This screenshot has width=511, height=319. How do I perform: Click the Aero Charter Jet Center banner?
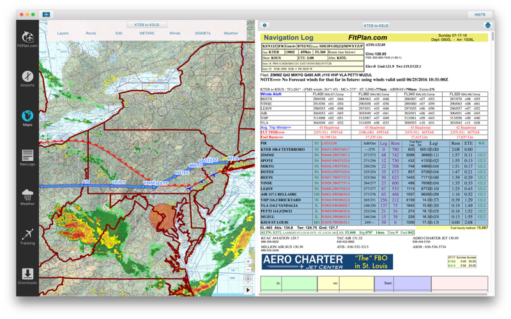click(x=327, y=262)
